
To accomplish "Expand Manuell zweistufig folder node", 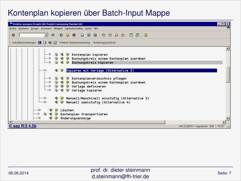I will [45, 102].
